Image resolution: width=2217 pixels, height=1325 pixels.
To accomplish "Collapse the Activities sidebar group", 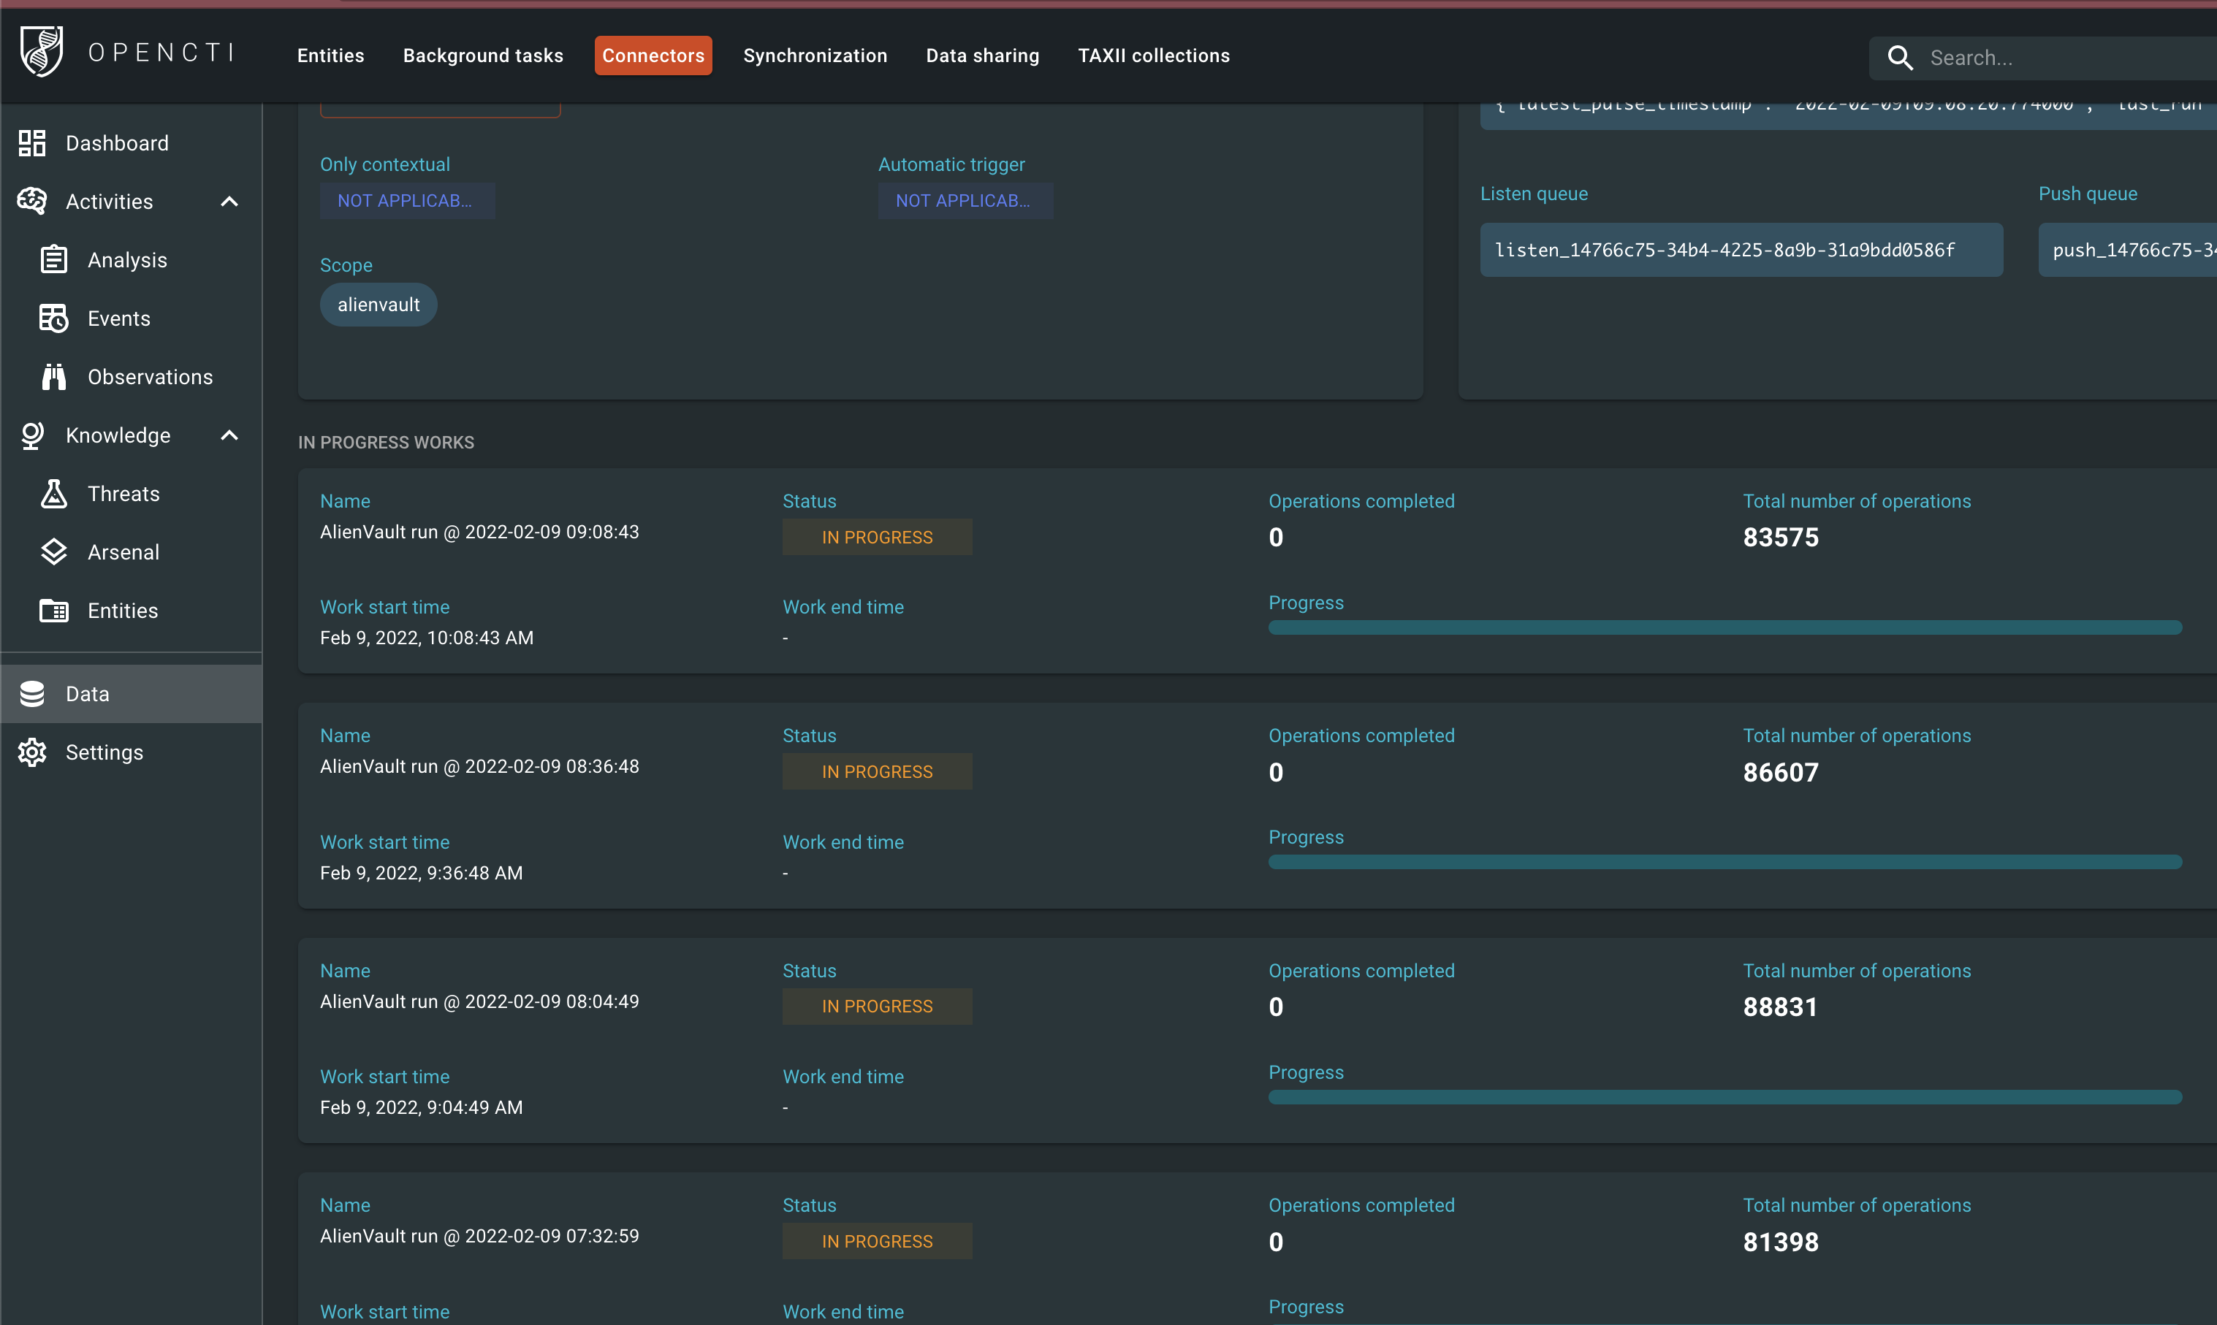I will (x=229, y=201).
